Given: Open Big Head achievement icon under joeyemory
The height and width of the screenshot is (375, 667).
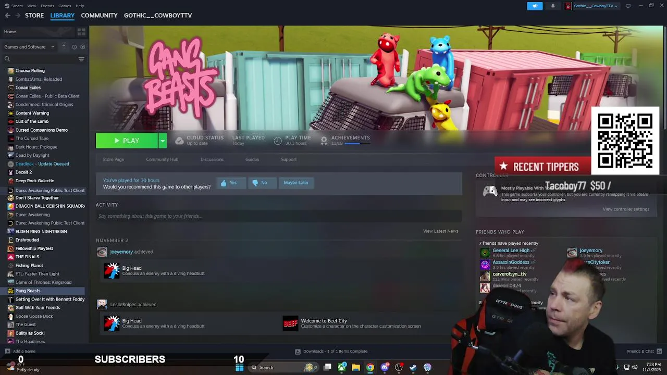Looking at the screenshot, I should [x=112, y=270].
